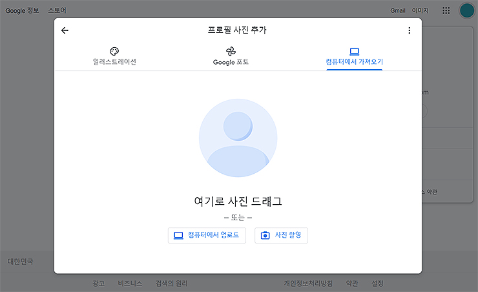Select the 컴퓨터에서 가져오기 tab
Image resolution: width=478 pixels, height=292 pixels.
(x=354, y=57)
